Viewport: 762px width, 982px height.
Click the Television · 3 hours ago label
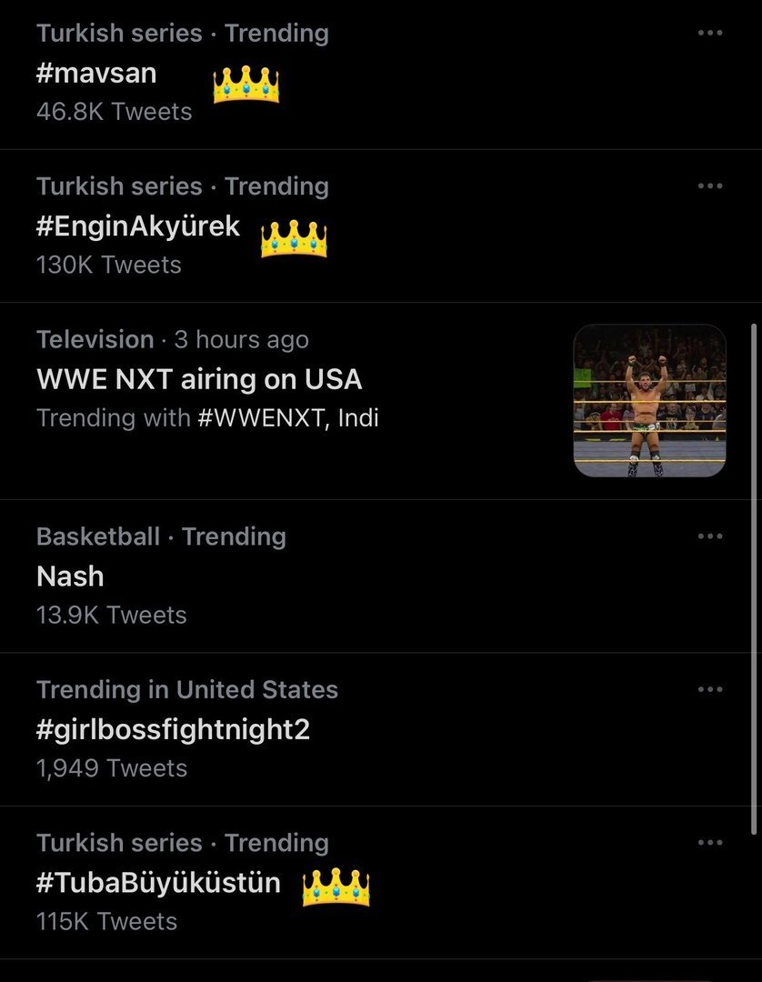click(172, 340)
